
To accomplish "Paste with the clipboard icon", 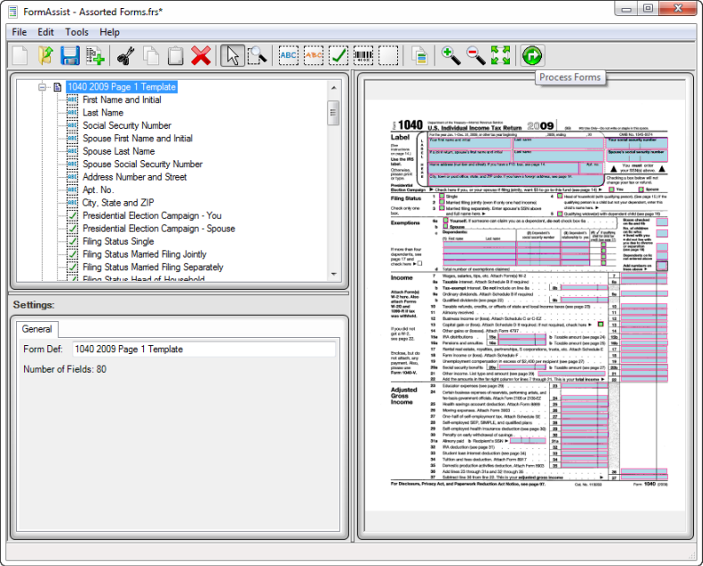I will tap(175, 56).
